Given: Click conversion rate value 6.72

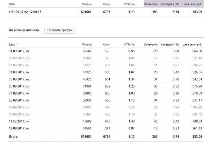Looking at the screenshot, I should point(176,121).
